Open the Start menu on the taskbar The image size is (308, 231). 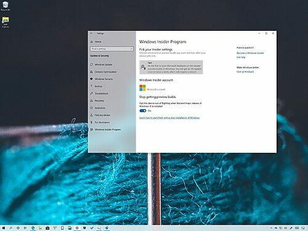click(x=4, y=228)
